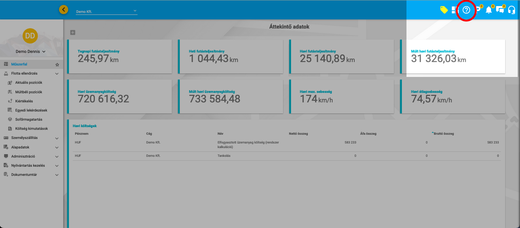Open the Demo Kft. company dropdown
Screen dimensions: 520x228
[106, 11]
